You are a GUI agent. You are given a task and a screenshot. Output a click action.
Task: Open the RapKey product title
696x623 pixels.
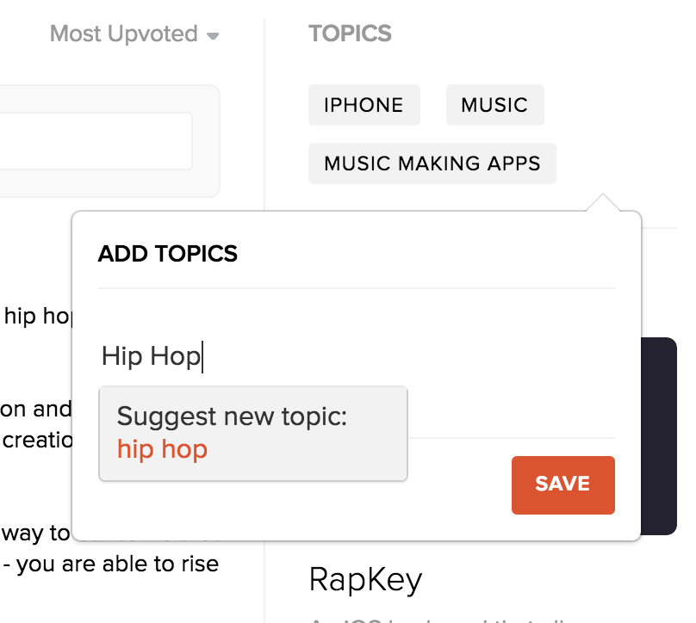pyautogui.click(x=365, y=580)
